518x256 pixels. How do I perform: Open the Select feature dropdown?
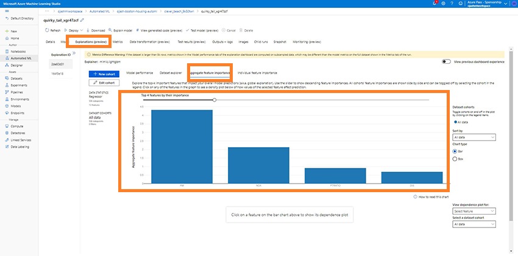tap(474, 211)
